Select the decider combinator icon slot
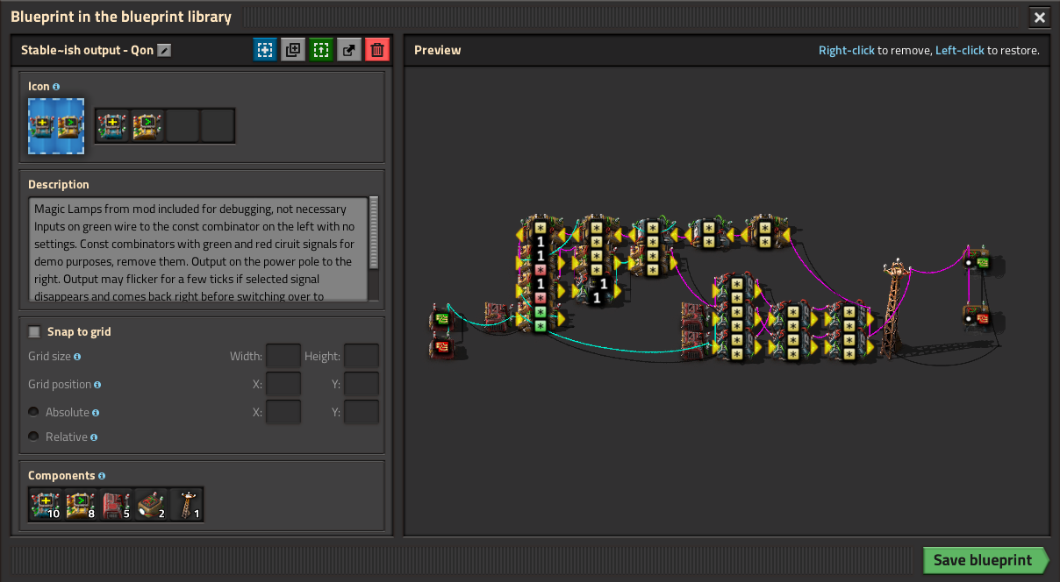 coord(147,125)
